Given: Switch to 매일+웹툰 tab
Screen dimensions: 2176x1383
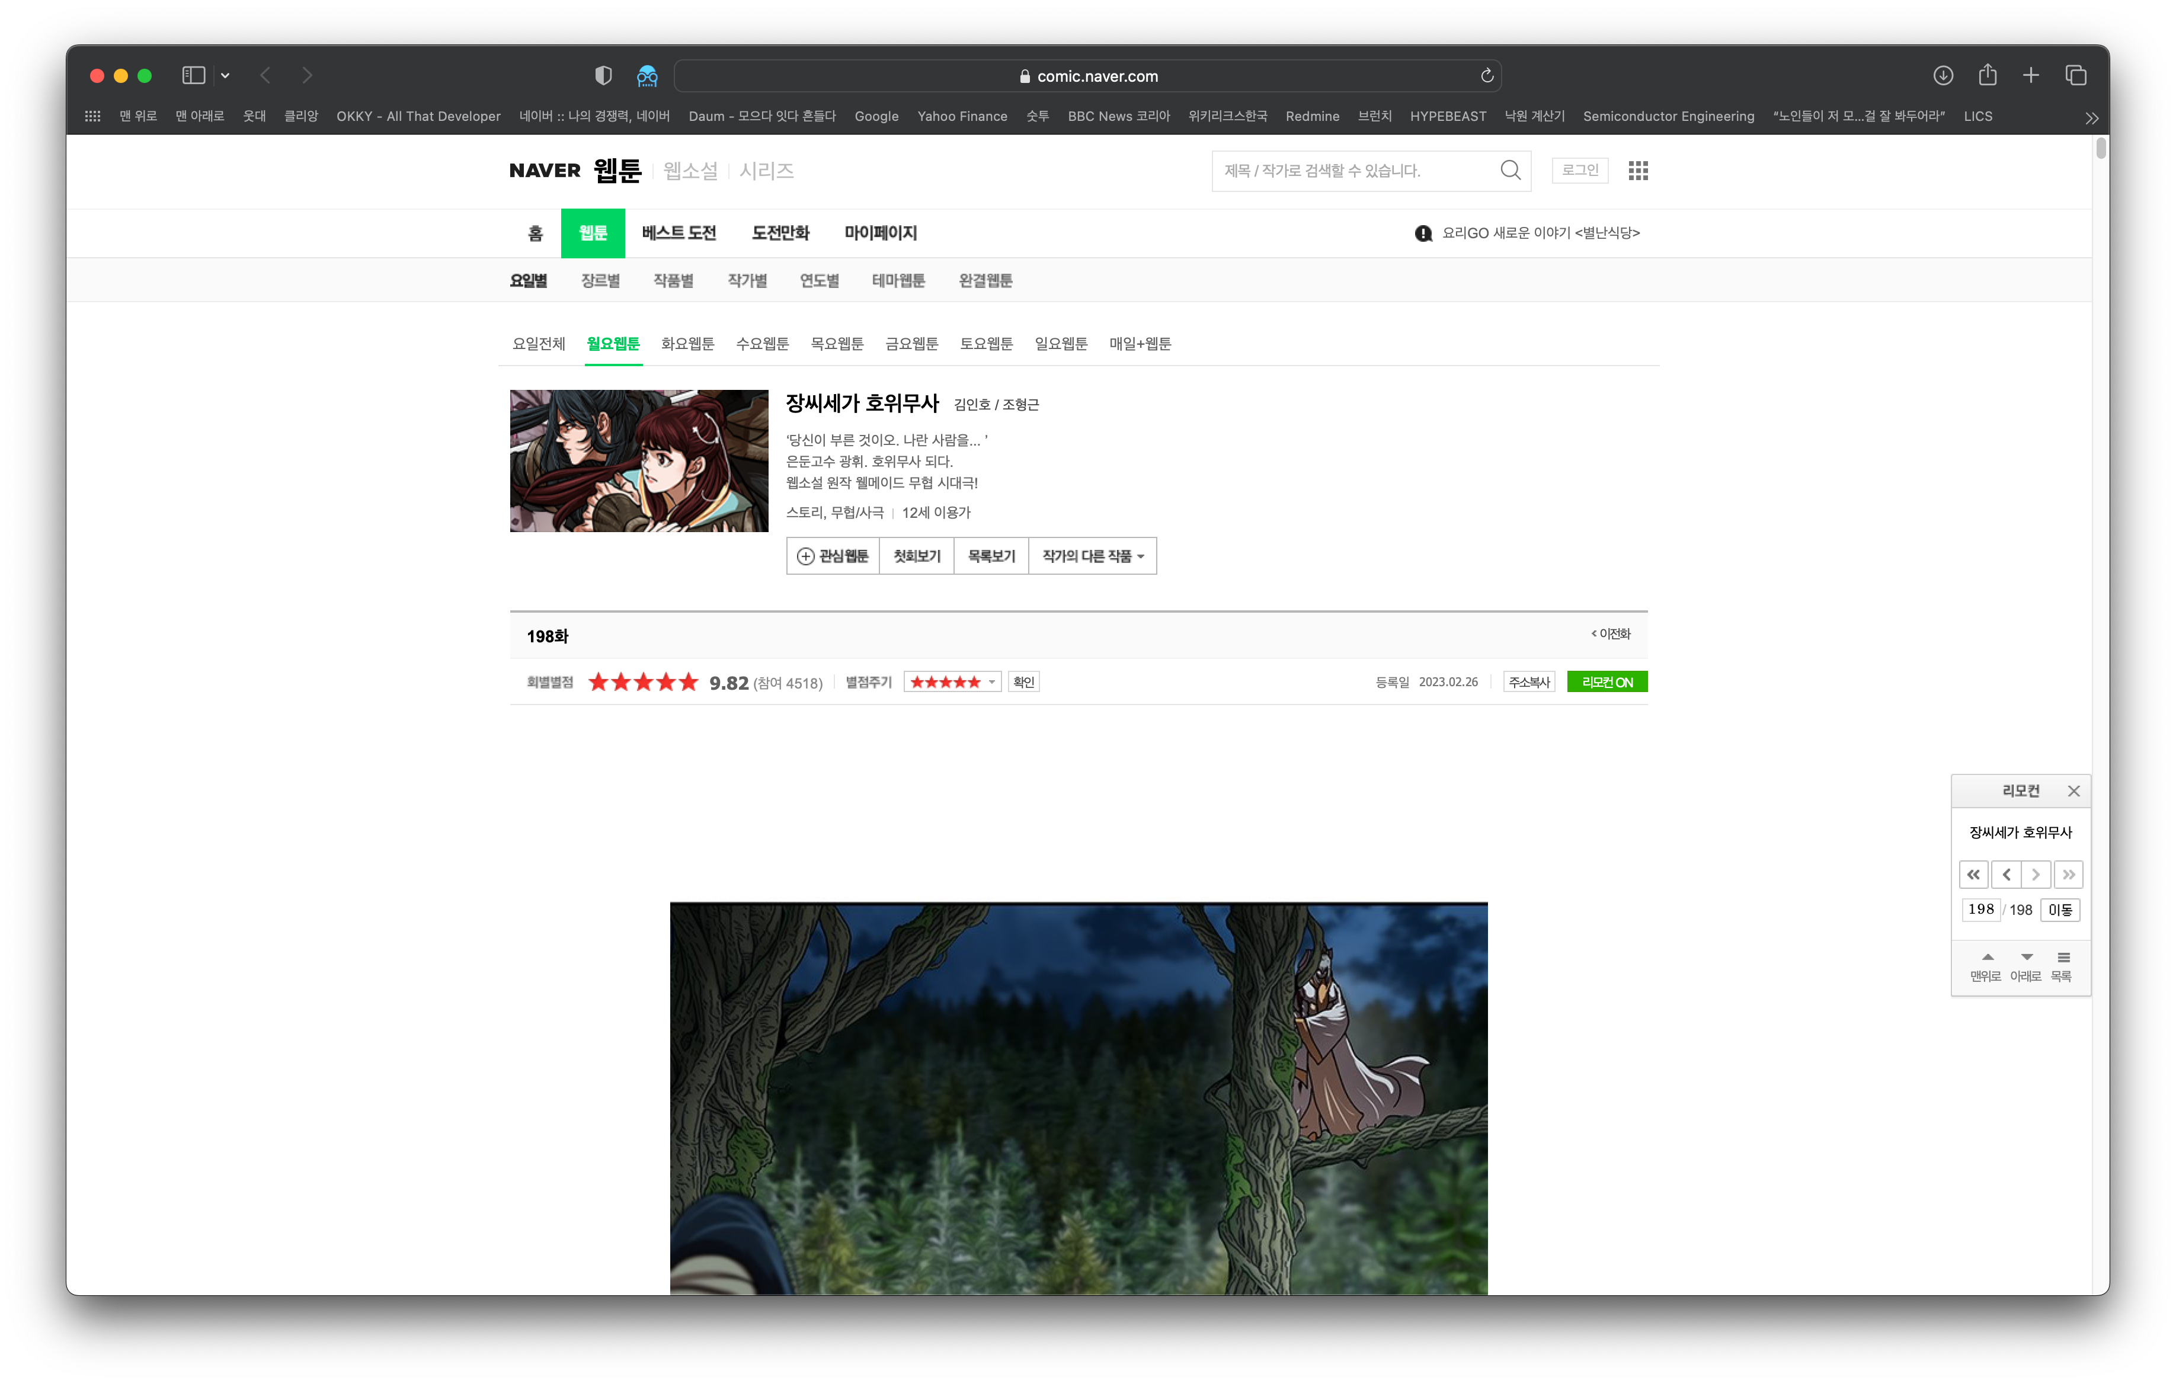Looking at the screenshot, I should (1140, 344).
